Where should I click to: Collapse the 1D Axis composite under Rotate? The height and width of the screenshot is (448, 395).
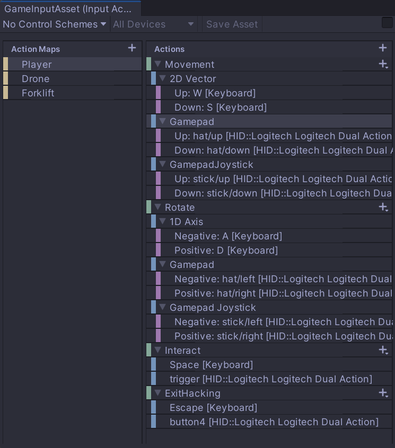pos(162,221)
